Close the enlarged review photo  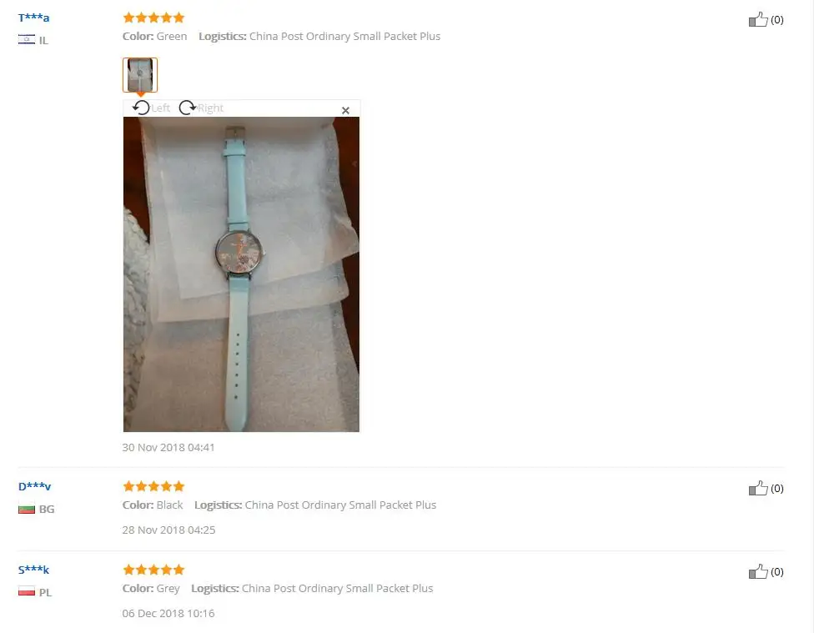coord(346,110)
